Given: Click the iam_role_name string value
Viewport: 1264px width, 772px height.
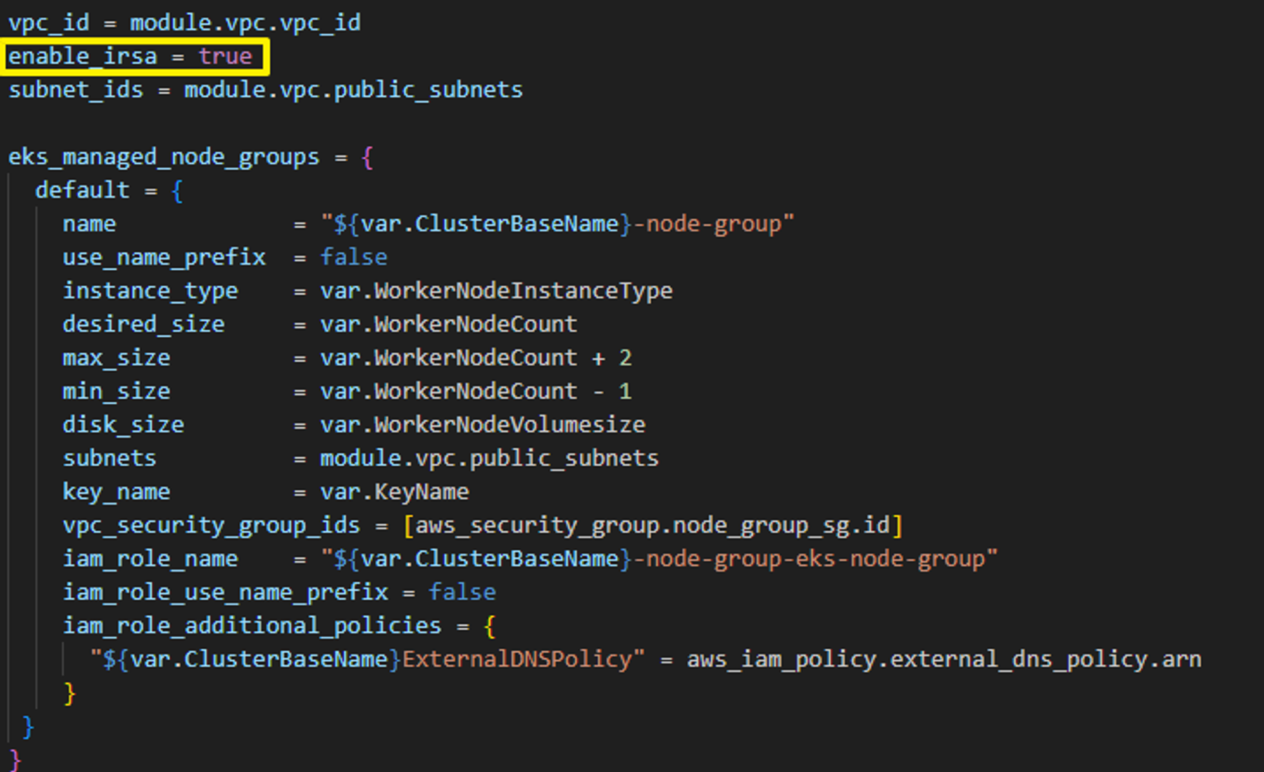Looking at the screenshot, I should (x=658, y=559).
